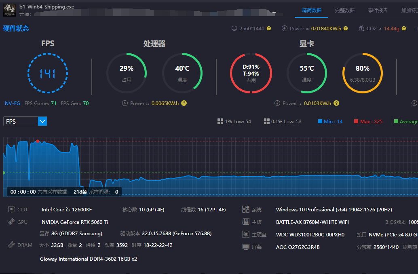Click the Max : 325 text

(371, 122)
